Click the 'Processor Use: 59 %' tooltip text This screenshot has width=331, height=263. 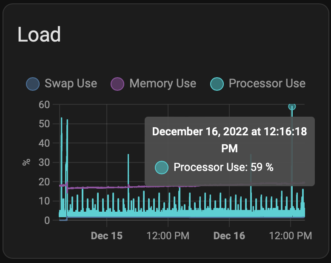tap(223, 167)
